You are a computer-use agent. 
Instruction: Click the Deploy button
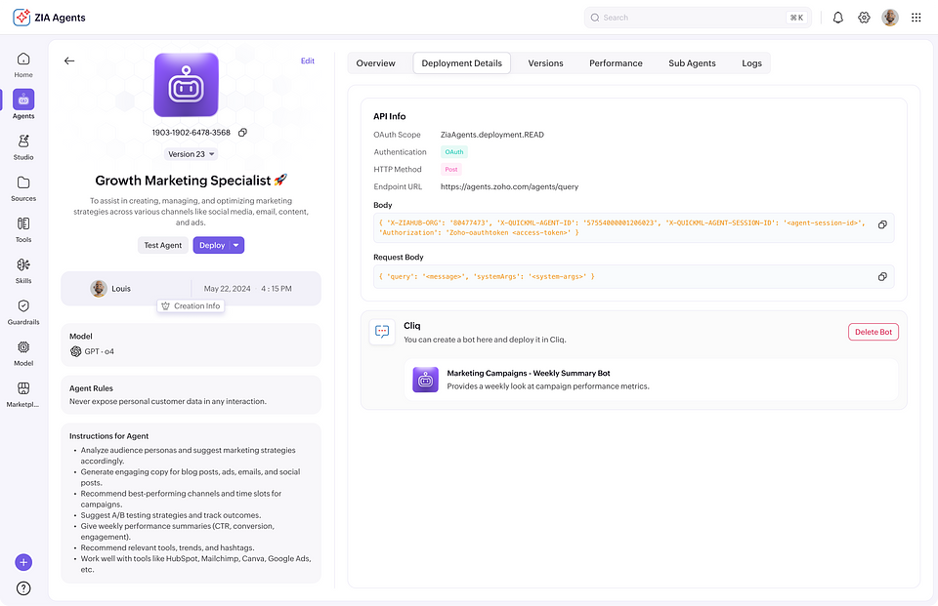[x=212, y=245]
